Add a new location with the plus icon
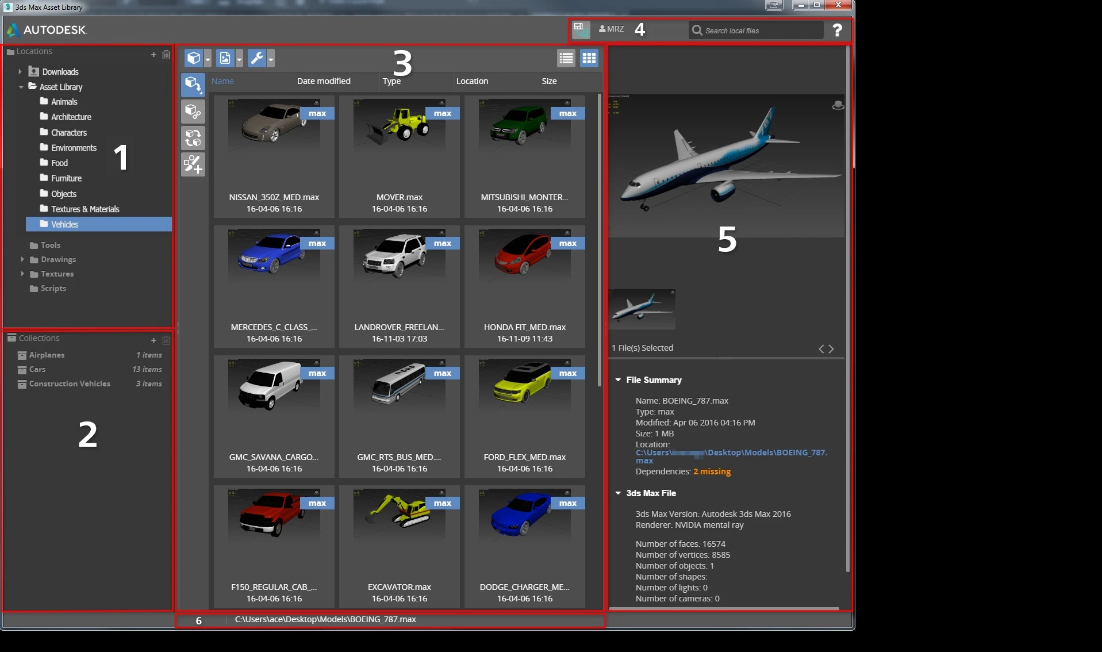 coord(153,55)
